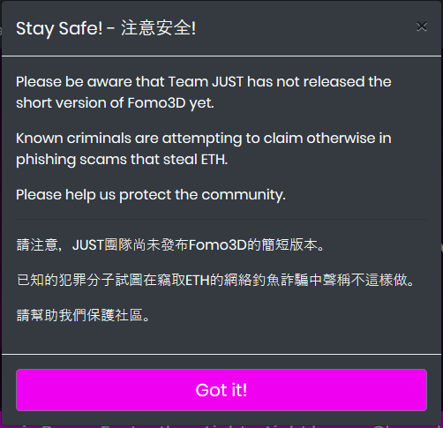
Task: Click ETH in the Chinese phishing sentence
Action: 198,280
